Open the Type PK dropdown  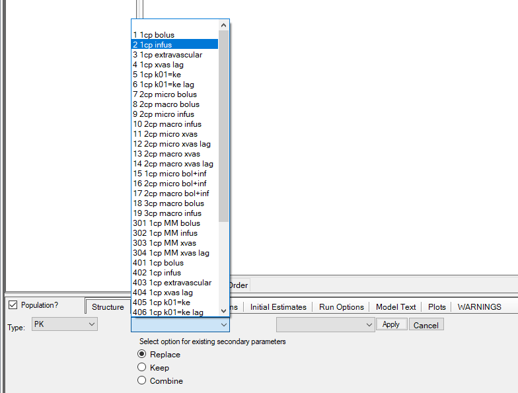[x=65, y=324]
